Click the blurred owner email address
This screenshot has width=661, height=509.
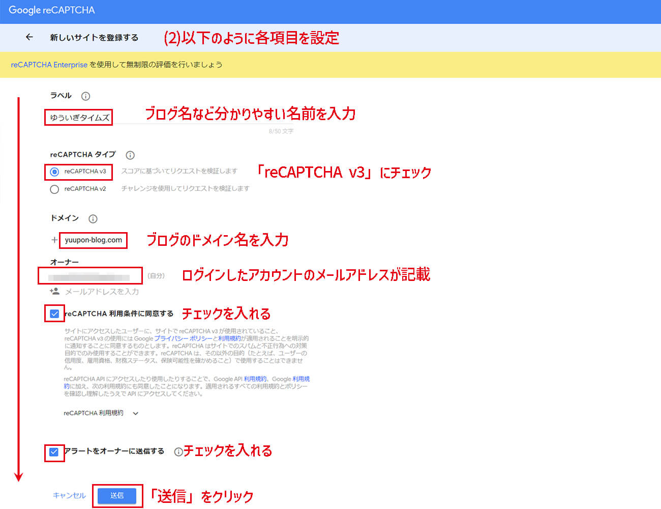tap(89, 276)
